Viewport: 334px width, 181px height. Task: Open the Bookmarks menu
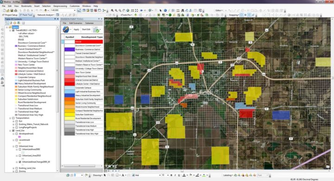[x=26, y=6]
